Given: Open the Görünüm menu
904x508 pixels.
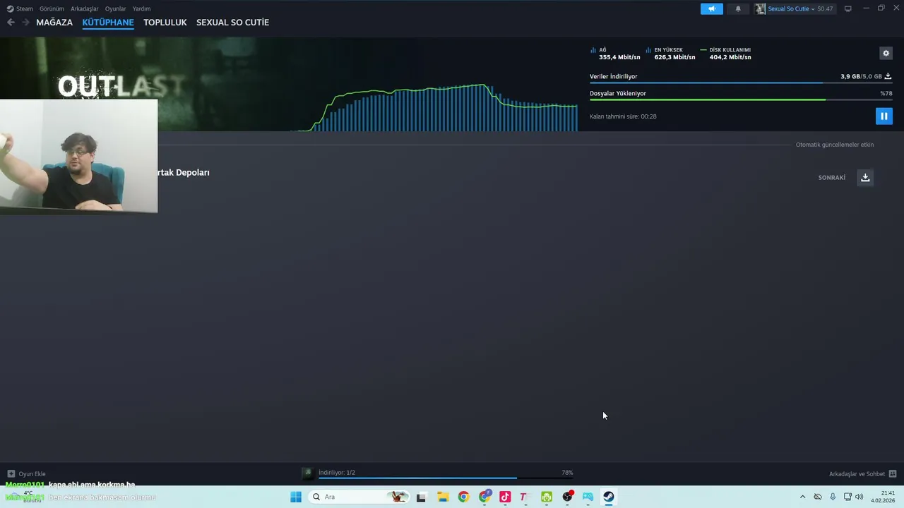Looking at the screenshot, I should 52,8.
